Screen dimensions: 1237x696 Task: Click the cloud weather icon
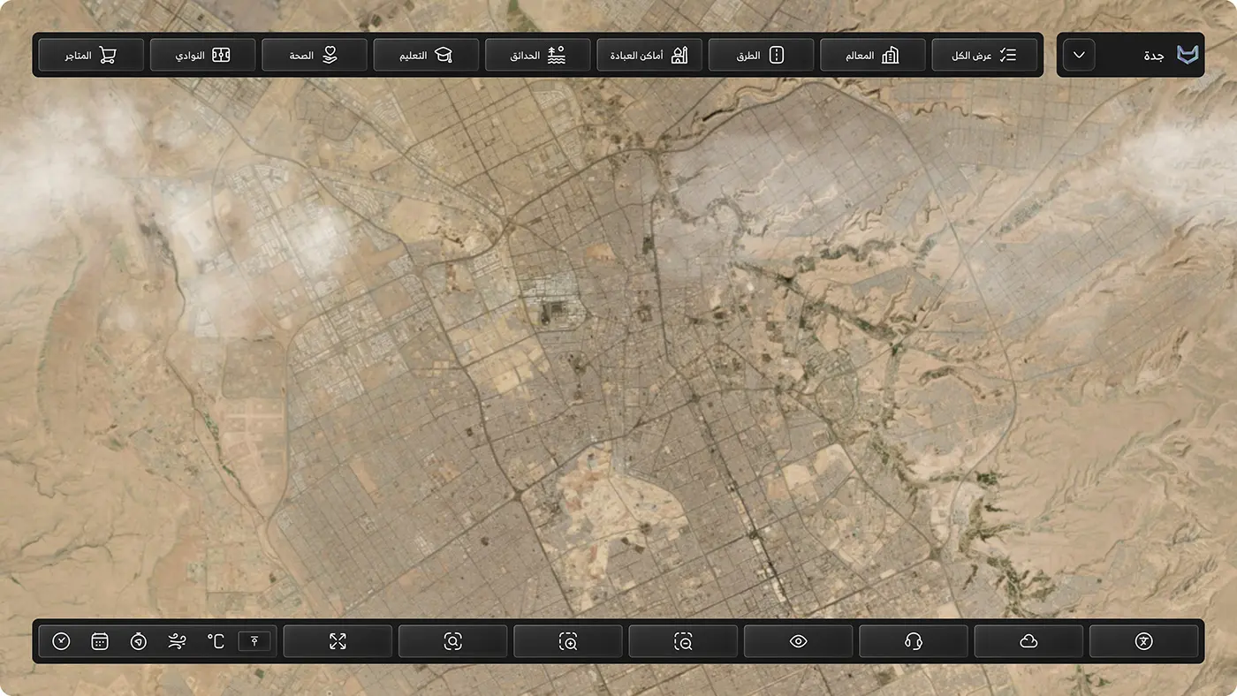point(1028,641)
